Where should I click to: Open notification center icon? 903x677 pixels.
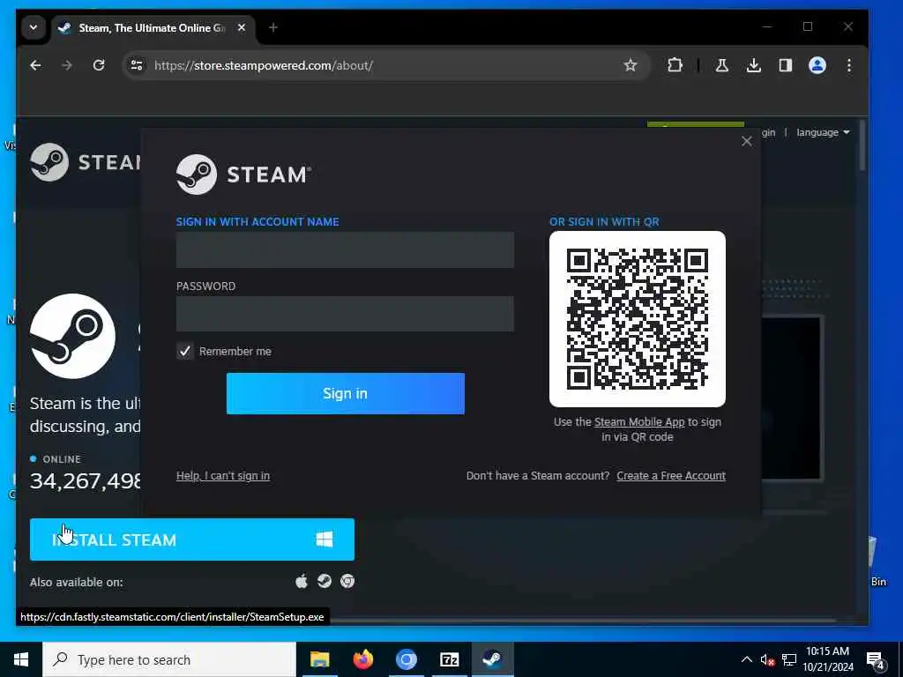coord(876,661)
